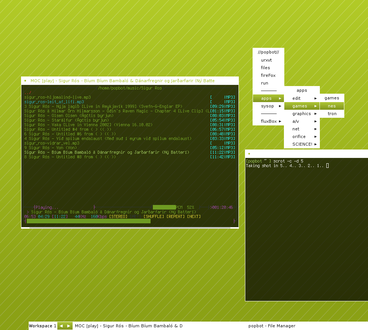Toggle REPEAT indicator in MOC
The height and width of the screenshot is (330, 368).
(x=175, y=216)
